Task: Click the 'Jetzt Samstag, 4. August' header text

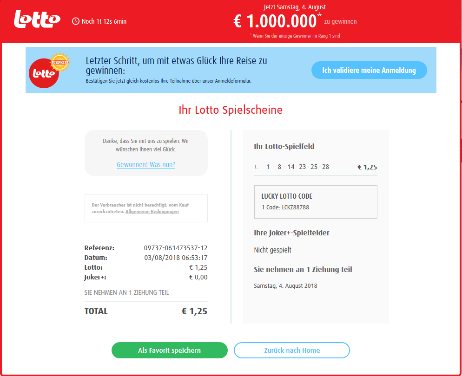Action: coord(295,7)
